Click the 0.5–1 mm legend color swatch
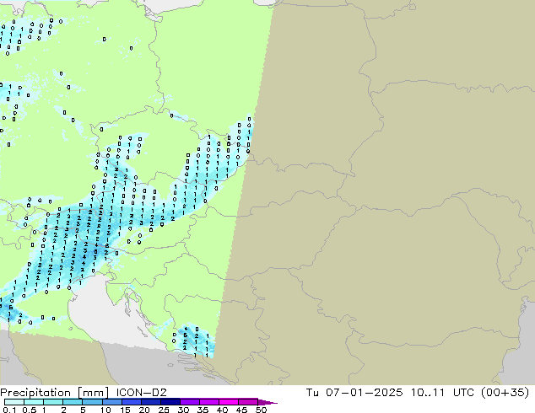 coord(34,402)
